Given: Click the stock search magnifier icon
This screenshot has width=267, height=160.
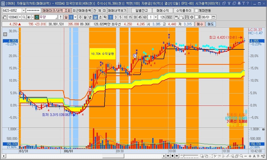Looking at the screenshot, I should (24, 17).
